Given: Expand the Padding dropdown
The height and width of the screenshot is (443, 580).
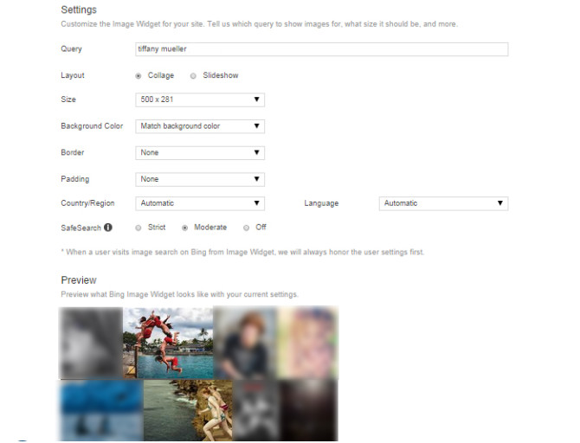Looking at the screenshot, I should tap(200, 179).
